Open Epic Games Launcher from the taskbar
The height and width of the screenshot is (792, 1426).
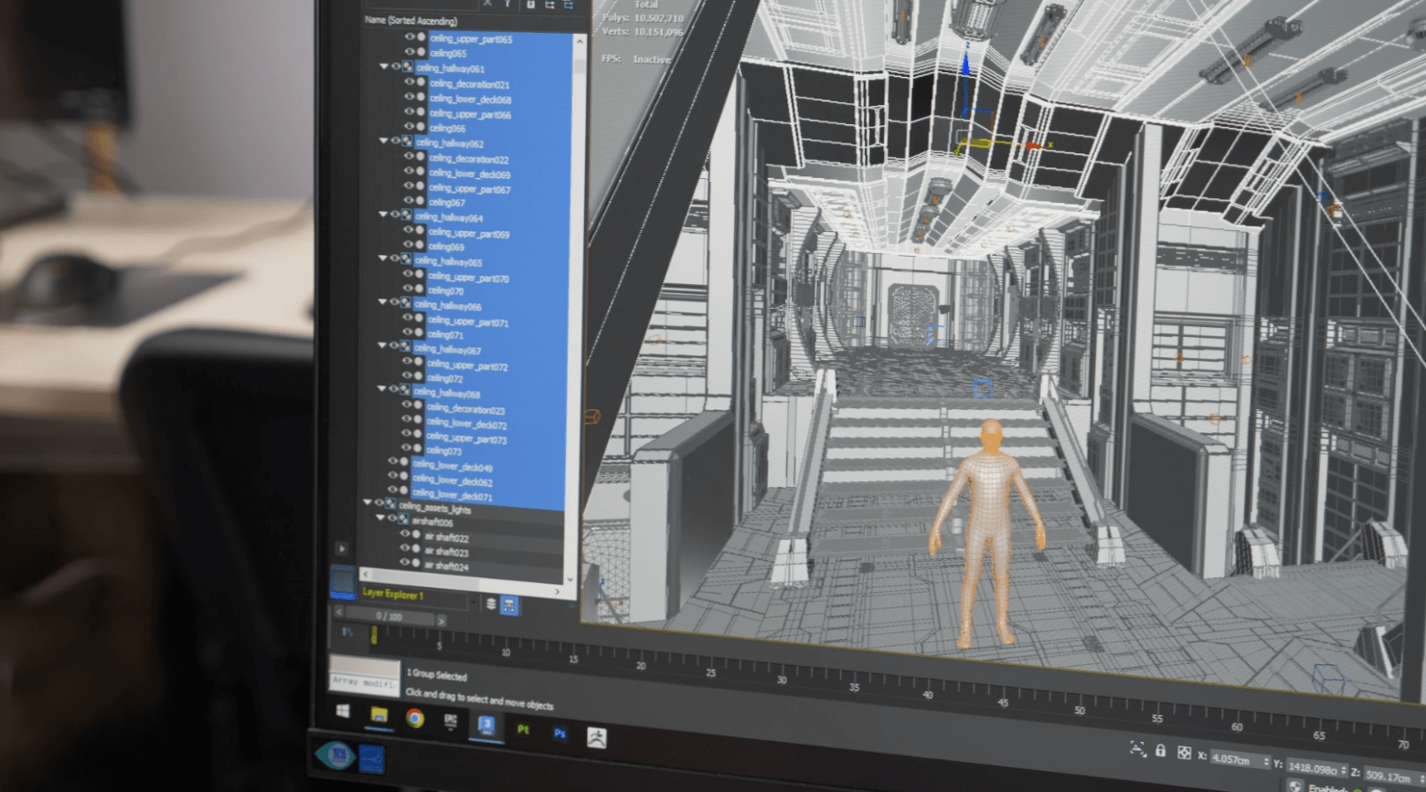(x=451, y=722)
